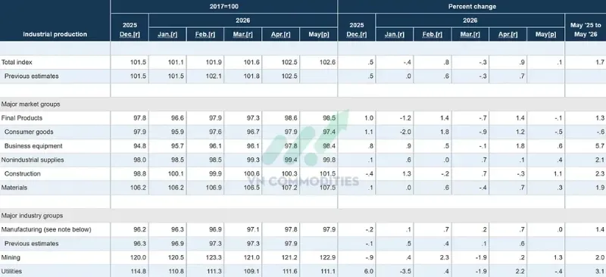Click Total index yearly change 1.7

tap(600, 62)
